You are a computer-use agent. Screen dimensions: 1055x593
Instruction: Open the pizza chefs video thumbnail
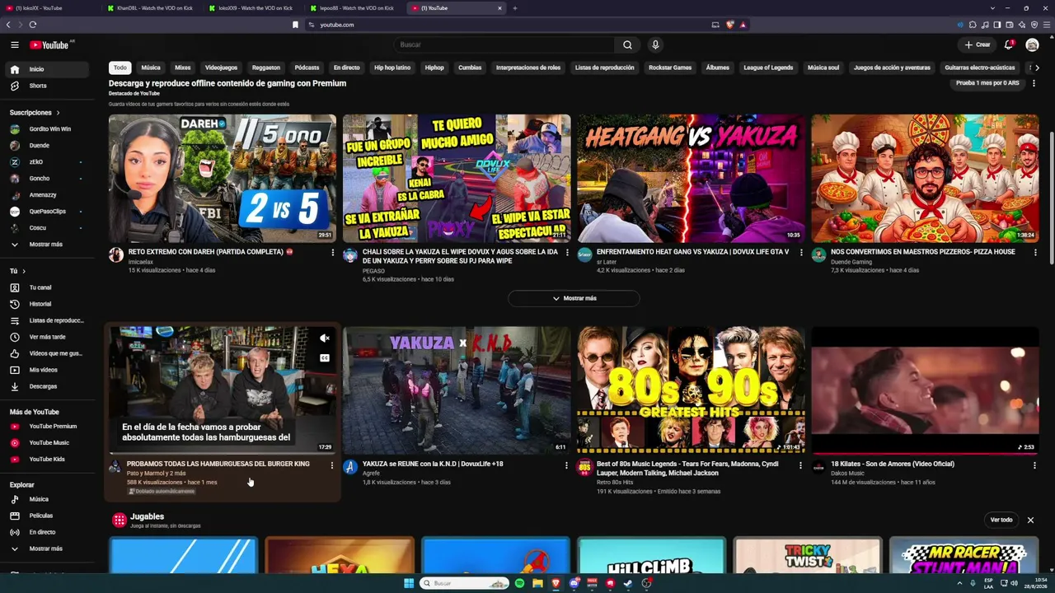tap(925, 178)
